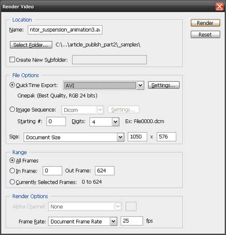Open QuickTime export Settings

tap(164, 85)
